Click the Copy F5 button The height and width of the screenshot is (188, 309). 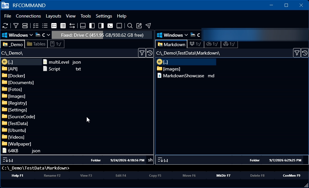click(155, 175)
